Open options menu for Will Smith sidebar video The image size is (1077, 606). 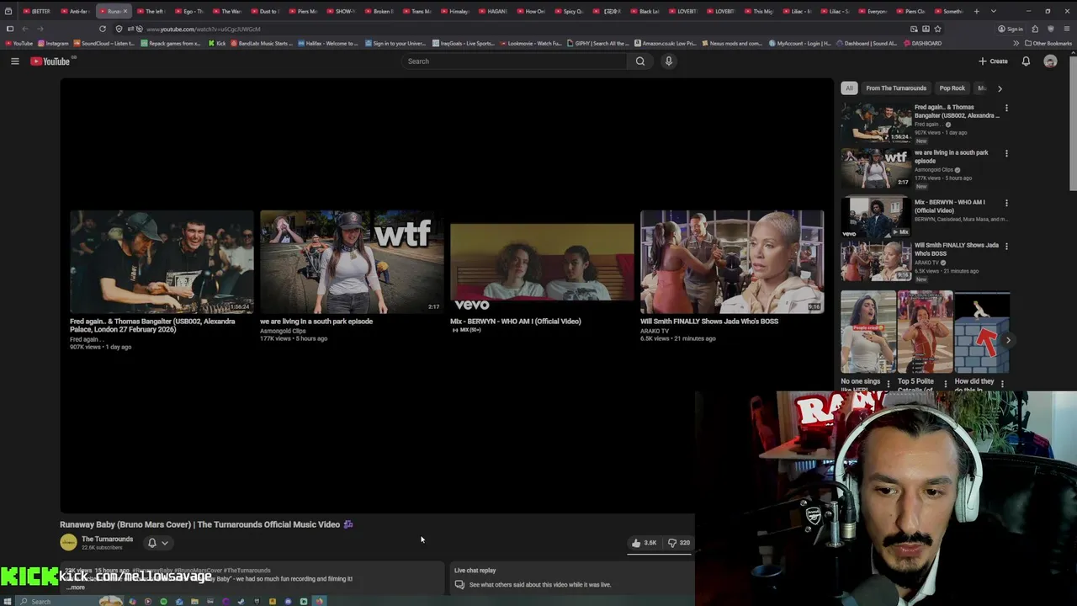click(x=1006, y=246)
